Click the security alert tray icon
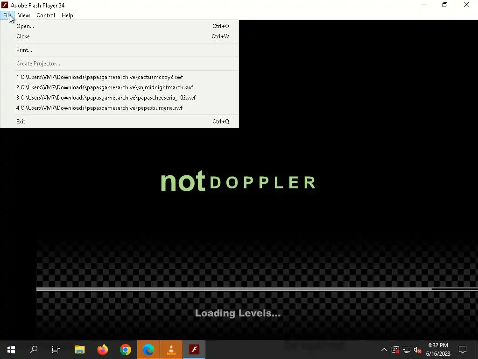The height and width of the screenshot is (359, 478). [395, 350]
